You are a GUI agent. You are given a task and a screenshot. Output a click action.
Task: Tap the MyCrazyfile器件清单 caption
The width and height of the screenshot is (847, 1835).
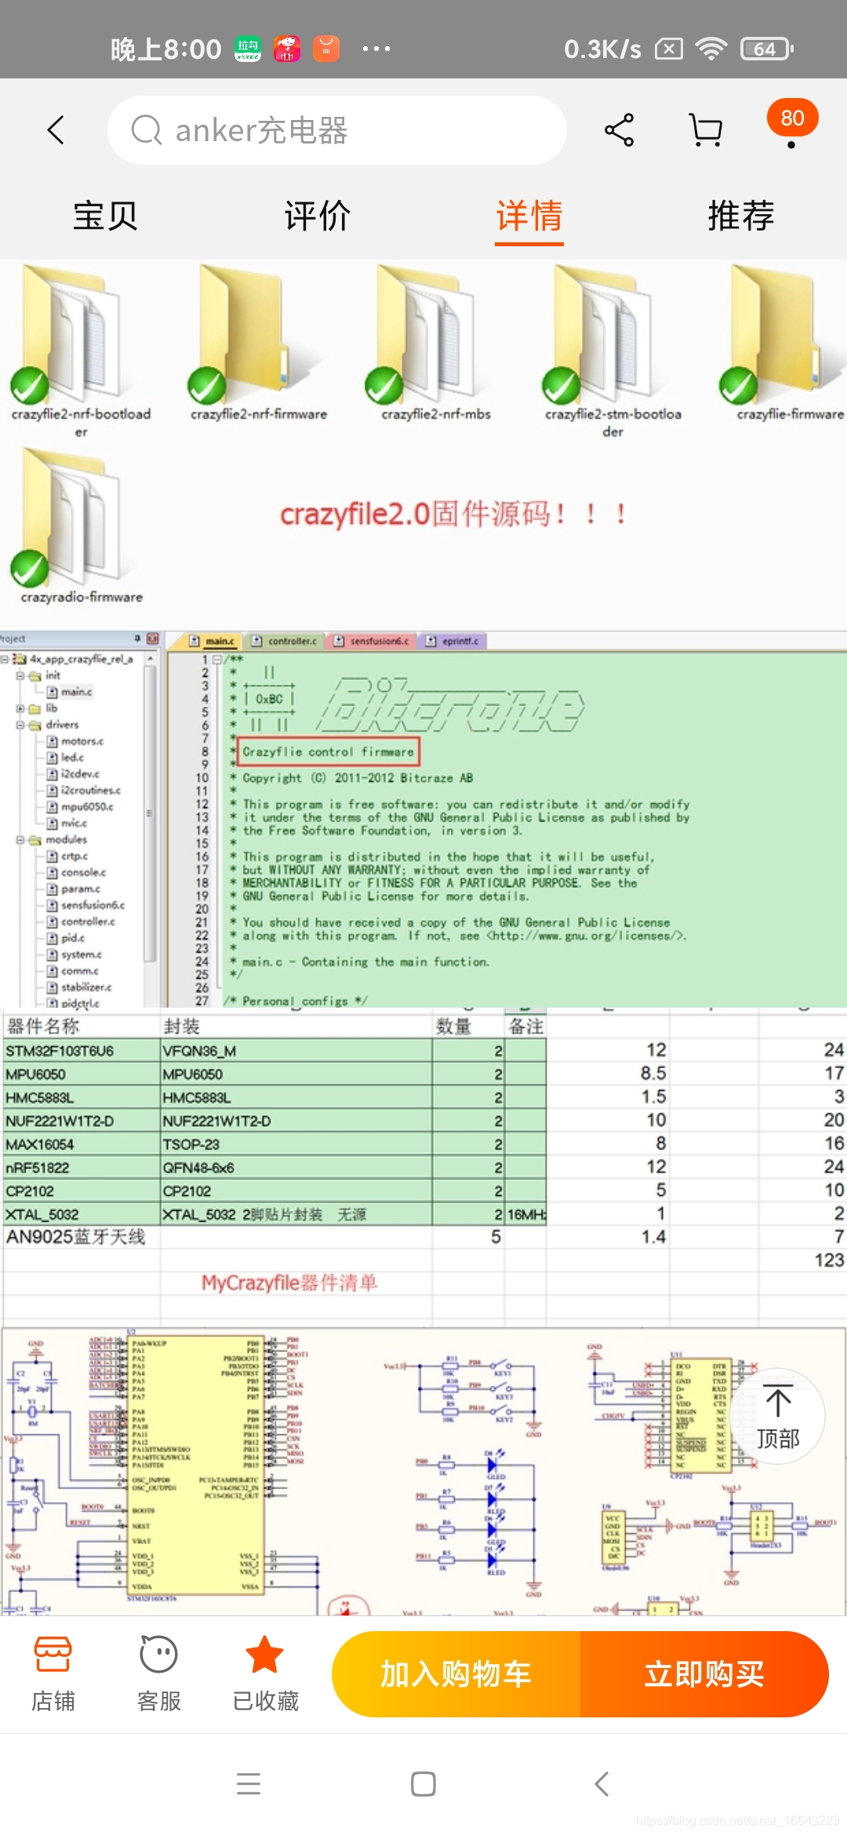(289, 1283)
